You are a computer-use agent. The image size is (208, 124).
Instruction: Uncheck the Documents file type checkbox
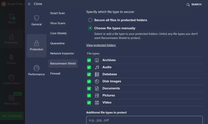[x=89, y=88]
